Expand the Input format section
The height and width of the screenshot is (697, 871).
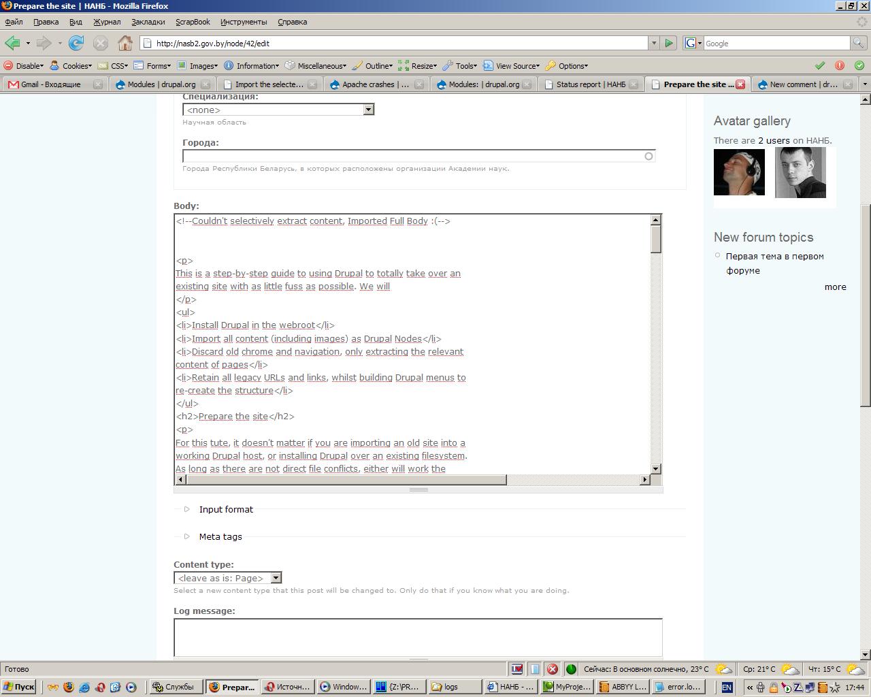tap(225, 509)
